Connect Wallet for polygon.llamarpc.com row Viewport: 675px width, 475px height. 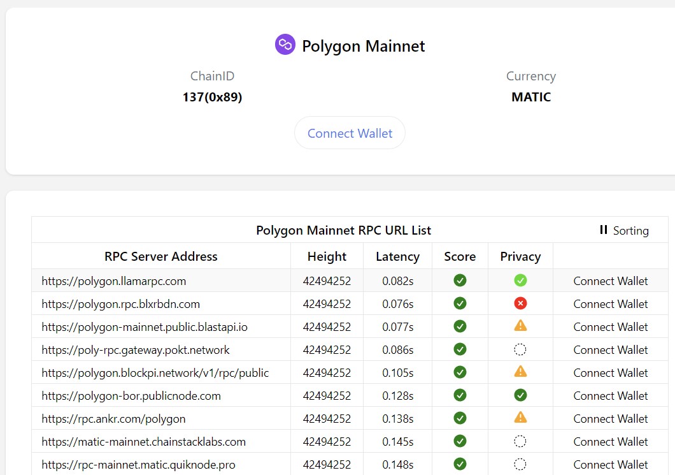click(611, 281)
